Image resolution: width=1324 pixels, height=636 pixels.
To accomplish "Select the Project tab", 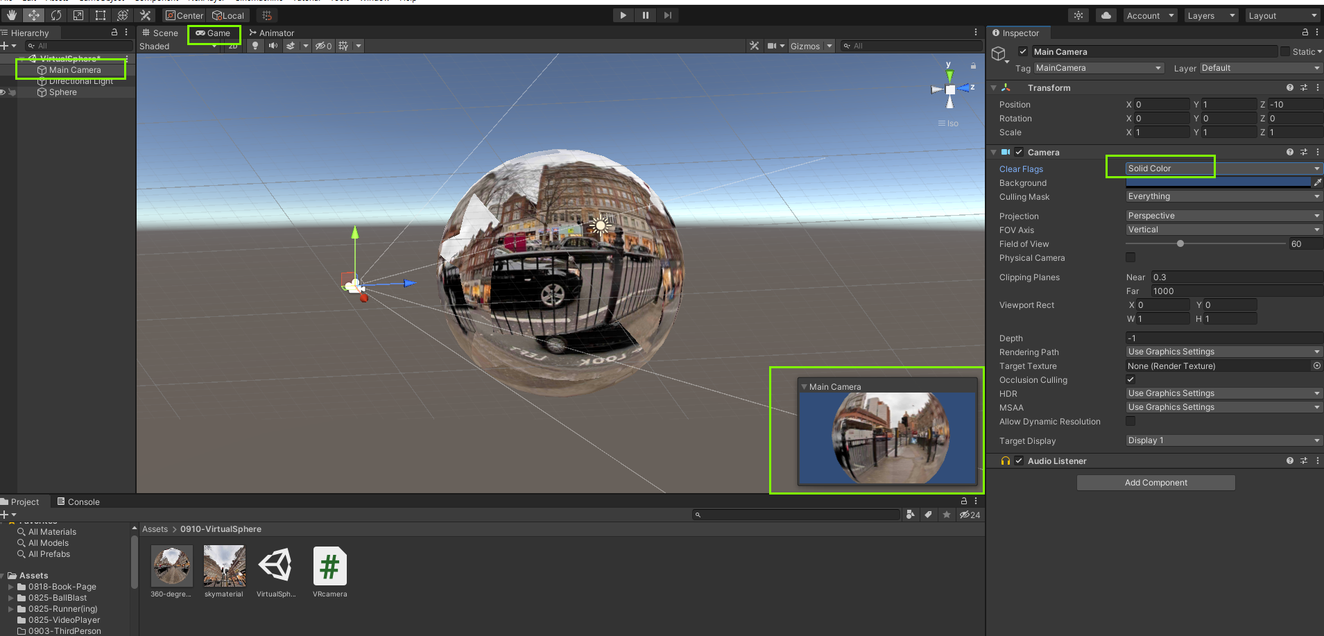I will point(22,501).
